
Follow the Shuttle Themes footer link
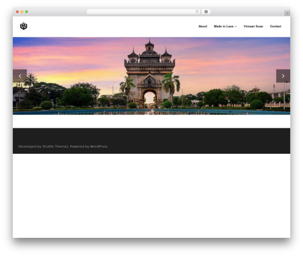pyautogui.click(x=55, y=146)
